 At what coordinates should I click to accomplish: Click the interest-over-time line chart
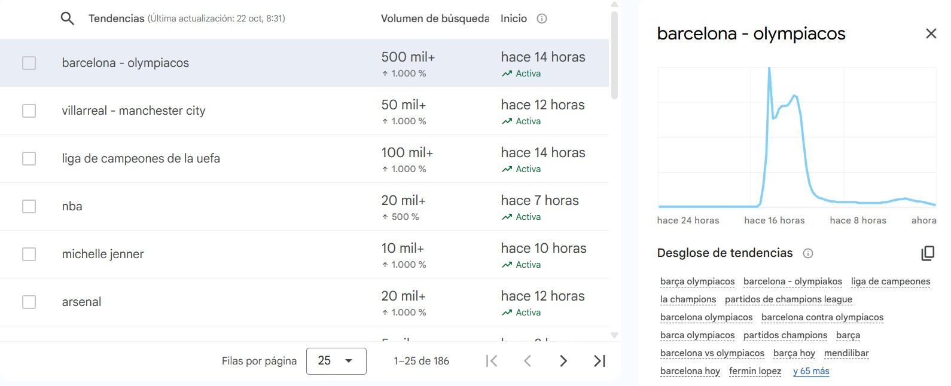797,137
